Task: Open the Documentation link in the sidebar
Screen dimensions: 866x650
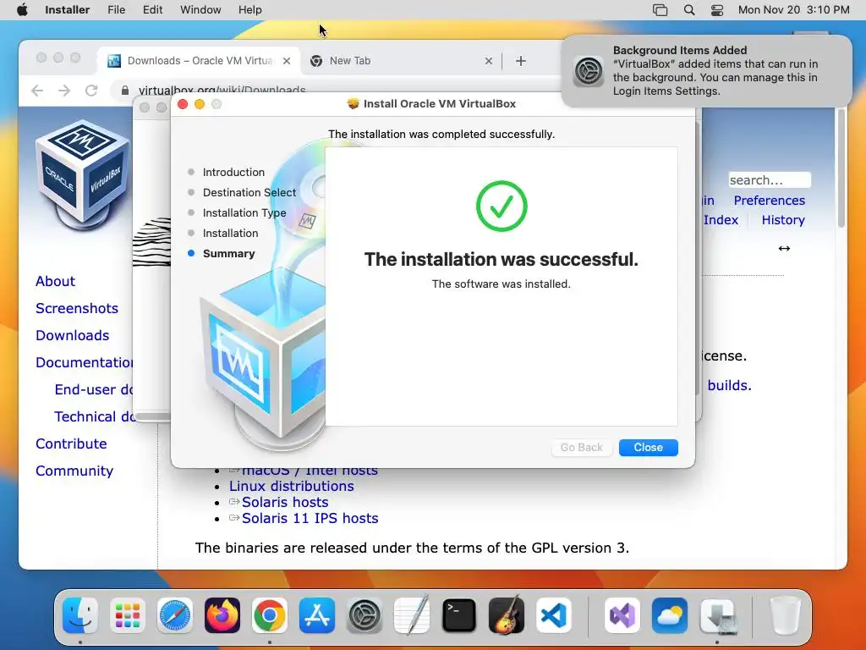Action: tap(84, 362)
